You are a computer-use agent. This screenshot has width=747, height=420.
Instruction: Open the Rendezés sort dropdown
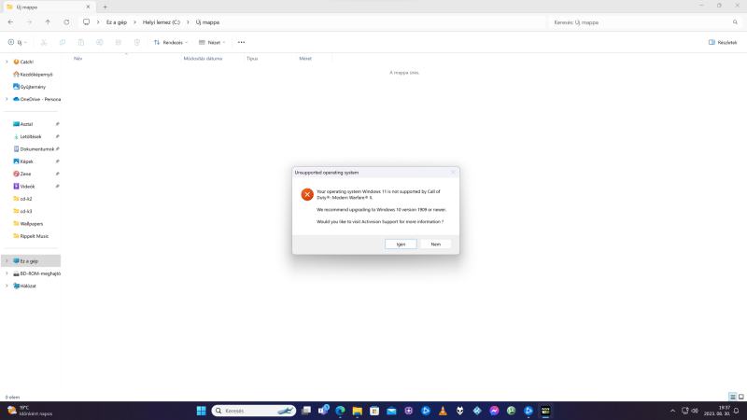pos(171,42)
